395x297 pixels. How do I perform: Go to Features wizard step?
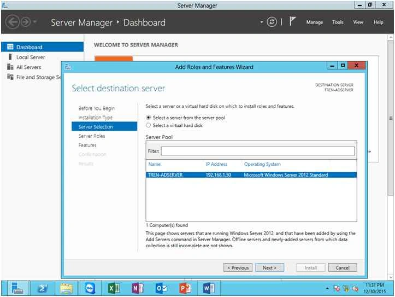tap(87, 145)
